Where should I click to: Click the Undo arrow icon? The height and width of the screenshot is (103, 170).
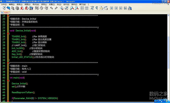[52, 8]
